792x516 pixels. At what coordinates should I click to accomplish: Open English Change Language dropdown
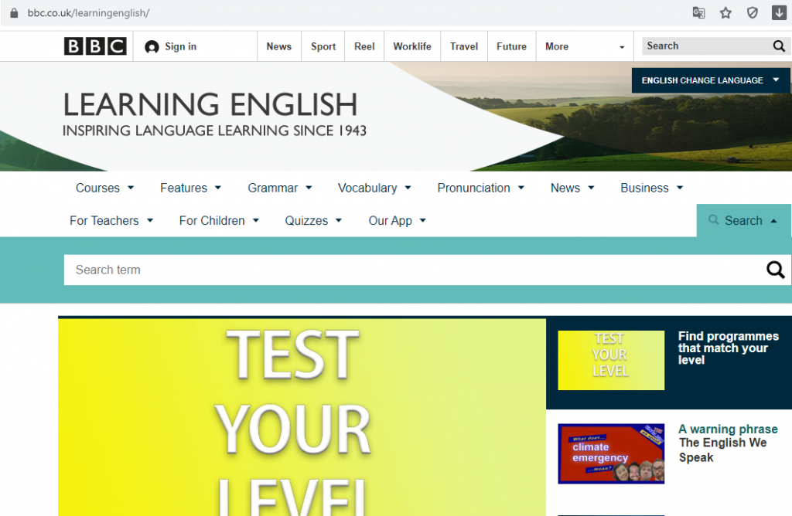710,80
